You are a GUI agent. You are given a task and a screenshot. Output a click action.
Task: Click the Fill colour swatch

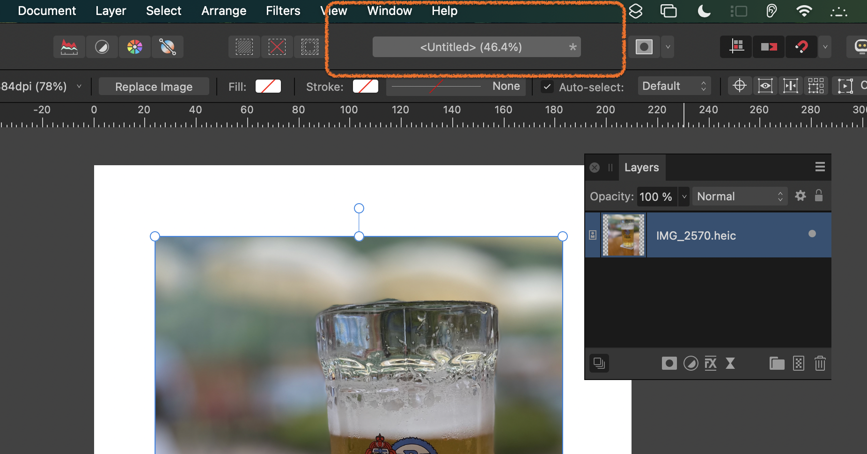coord(268,86)
